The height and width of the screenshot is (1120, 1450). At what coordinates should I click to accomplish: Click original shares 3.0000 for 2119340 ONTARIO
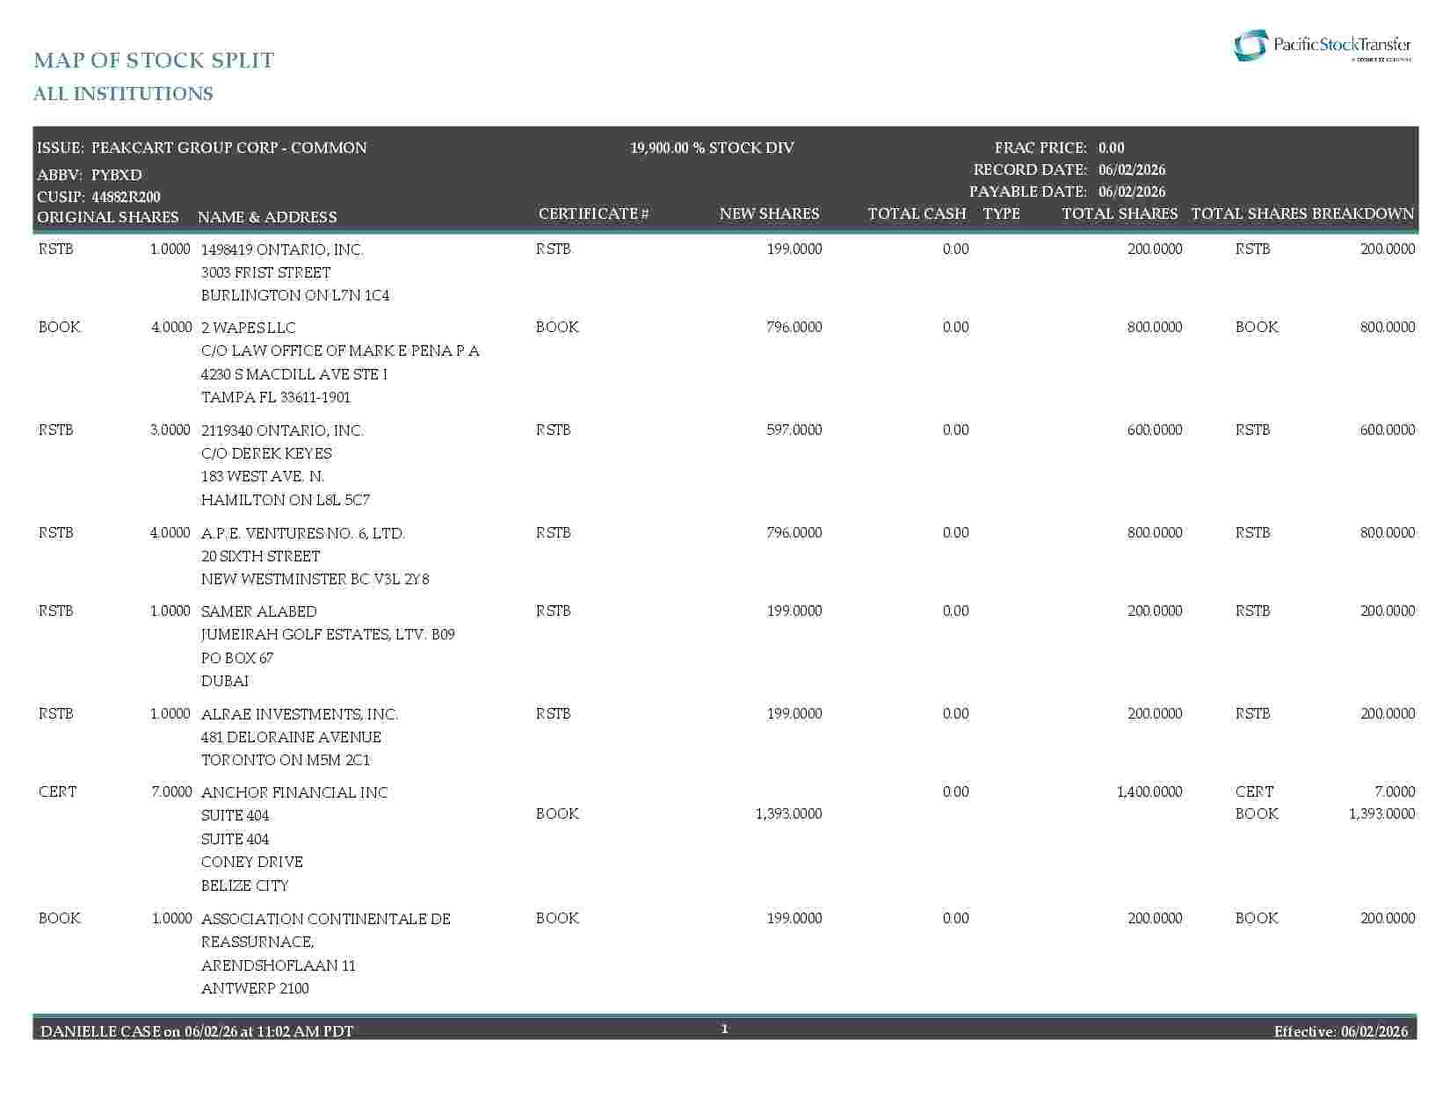pyautogui.click(x=170, y=430)
